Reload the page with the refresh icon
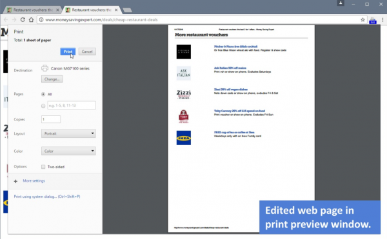Viewport: 387px width, 239px height. 23,20
